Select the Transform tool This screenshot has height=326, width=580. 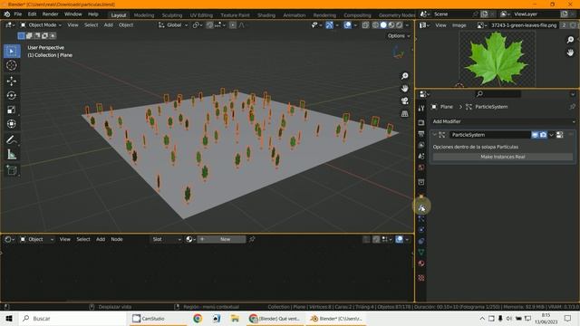click(x=12, y=124)
